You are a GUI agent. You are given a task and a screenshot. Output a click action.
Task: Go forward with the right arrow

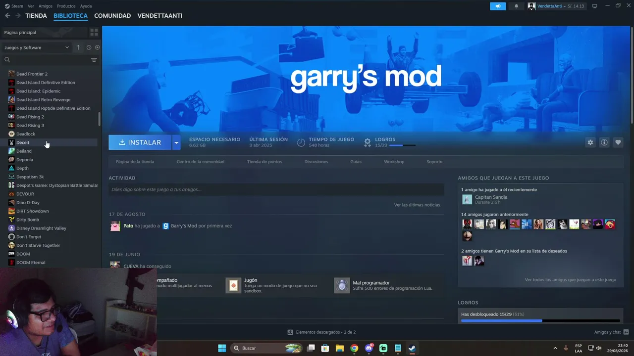(18, 16)
